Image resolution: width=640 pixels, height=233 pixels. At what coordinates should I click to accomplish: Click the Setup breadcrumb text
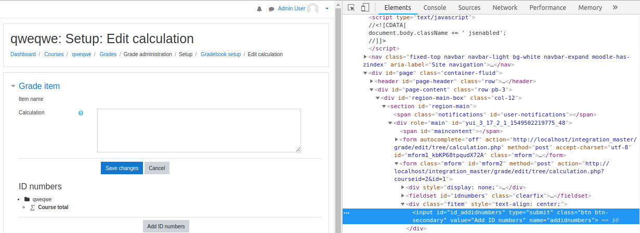coord(186,54)
